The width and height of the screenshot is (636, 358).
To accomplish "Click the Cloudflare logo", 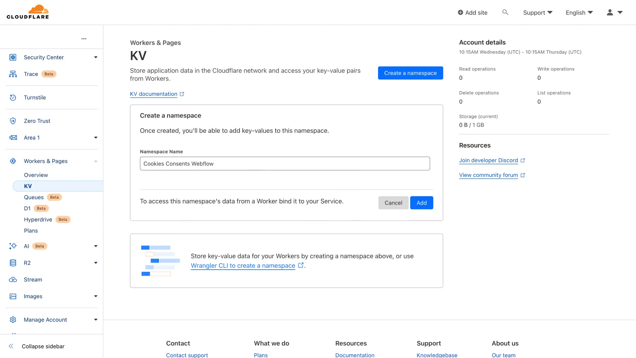I will (28, 12).
